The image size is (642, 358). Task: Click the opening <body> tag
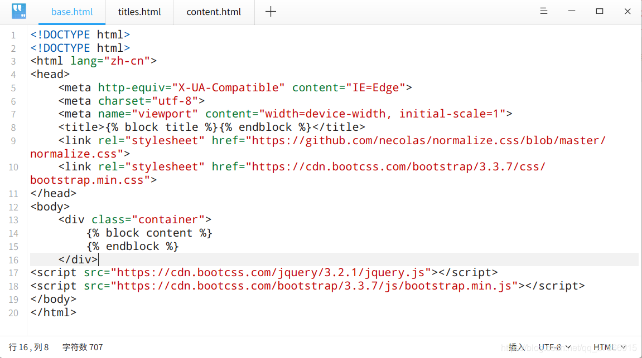pyautogui.click(x=50, y=207)
